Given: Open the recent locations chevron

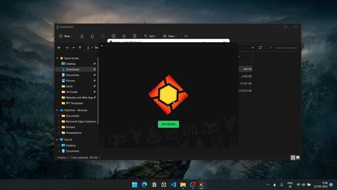Looking at the screenshot, I should point(74,47).
